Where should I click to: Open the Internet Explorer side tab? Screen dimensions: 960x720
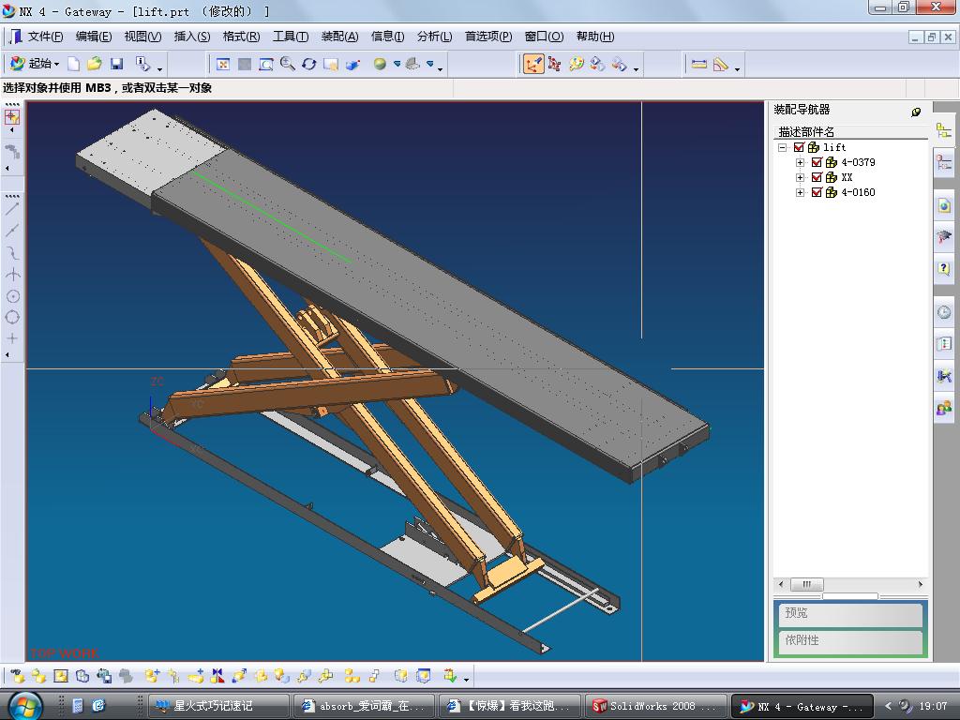pyautogui.click(x=943, y=205)
